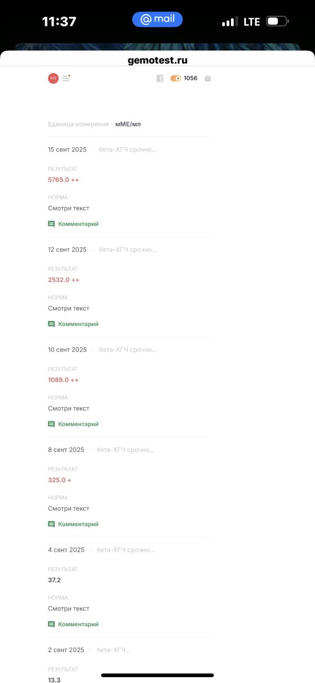Tap the home indicator bar at bottom

157,675
